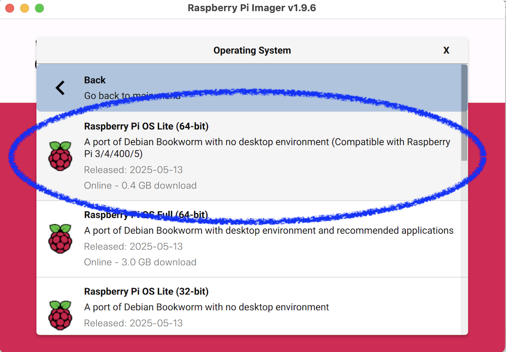Viewport: 506px width, 352px height.
Task: Click the raspberry icon for OS Lite (64-bit)
Action: [60, 156]
